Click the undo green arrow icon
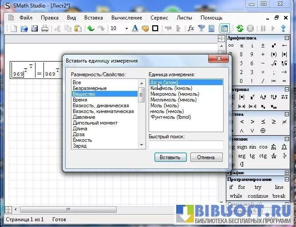296x227 pixels. click(91, 28)
